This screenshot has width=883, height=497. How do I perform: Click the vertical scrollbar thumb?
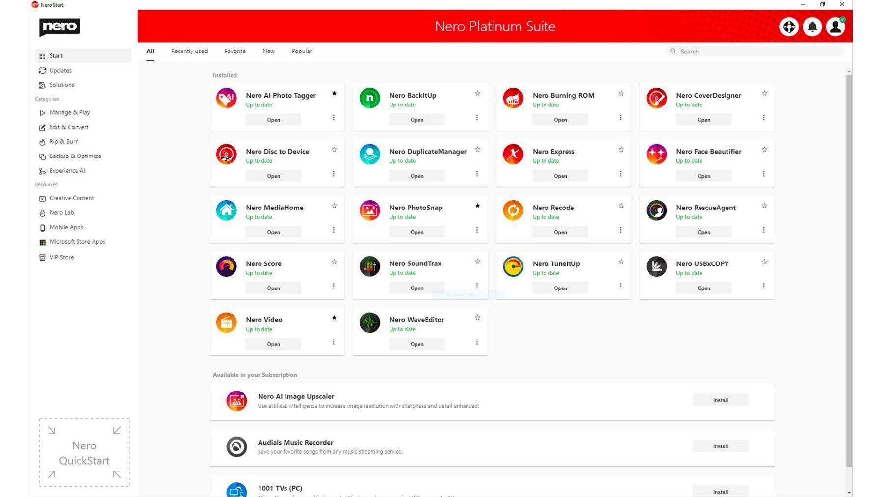[x=849, y=270]
